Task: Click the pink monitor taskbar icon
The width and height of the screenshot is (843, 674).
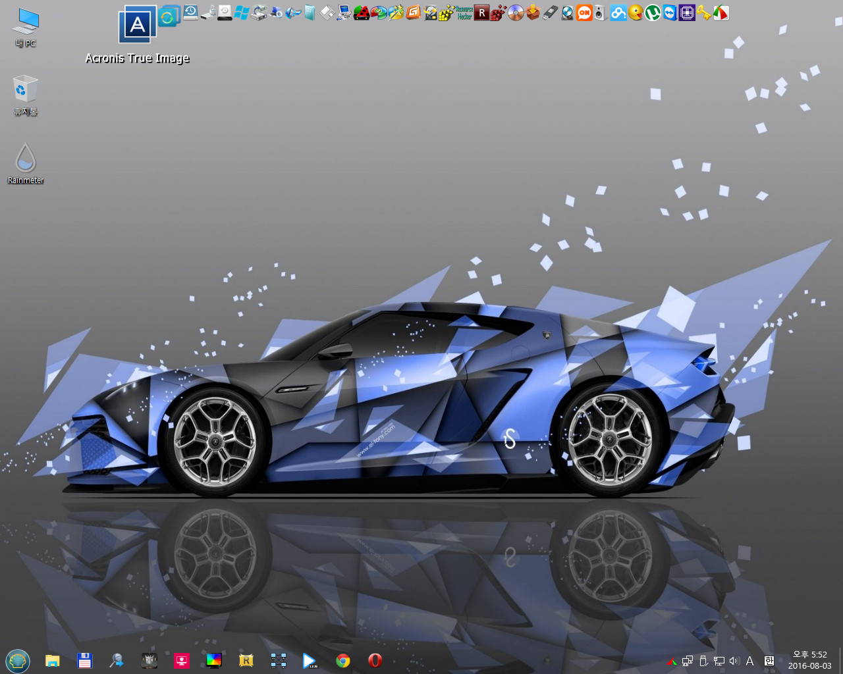Action: coord(181,661)
